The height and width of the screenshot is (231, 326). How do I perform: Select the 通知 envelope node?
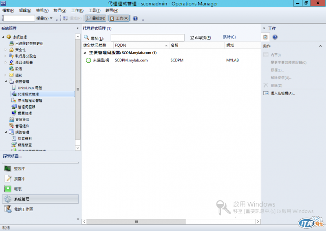pos(18,75)
